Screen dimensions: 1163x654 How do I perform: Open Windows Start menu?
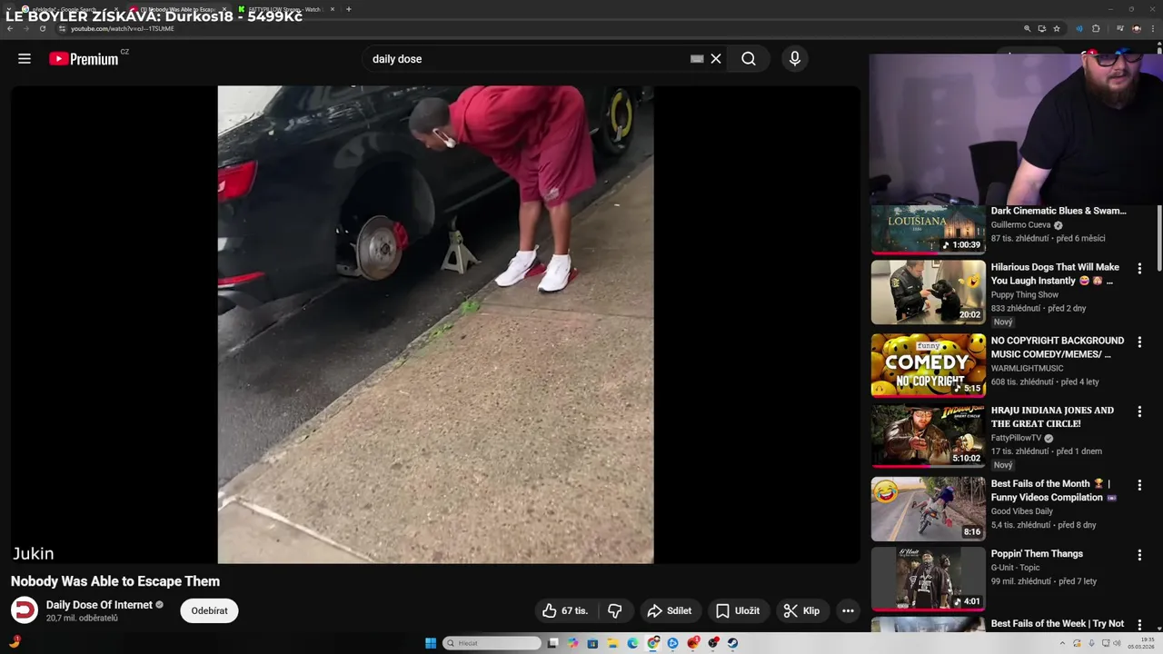point(431,643)
